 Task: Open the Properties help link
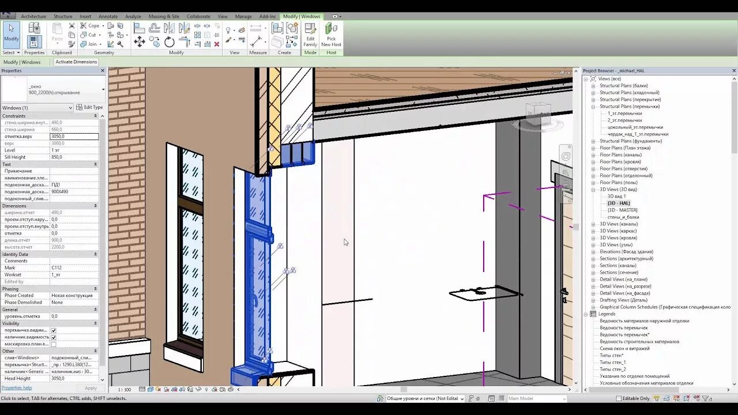point(16,388)
